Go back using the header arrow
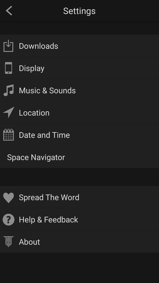Screen dimensions: 159x283 click(9, 11)
